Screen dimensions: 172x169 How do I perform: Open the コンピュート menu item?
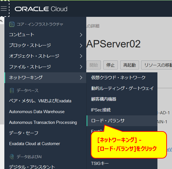45,35
